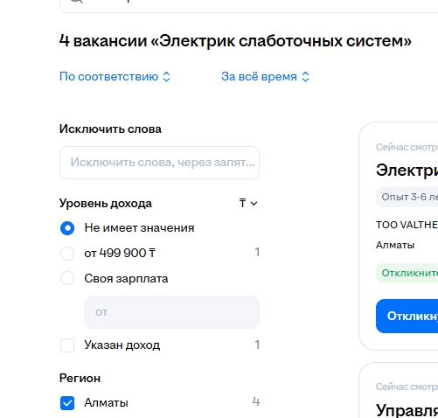438x418 pixels.
Task: Click the sort arrows after По соответствию
Action: pos(166,77)
